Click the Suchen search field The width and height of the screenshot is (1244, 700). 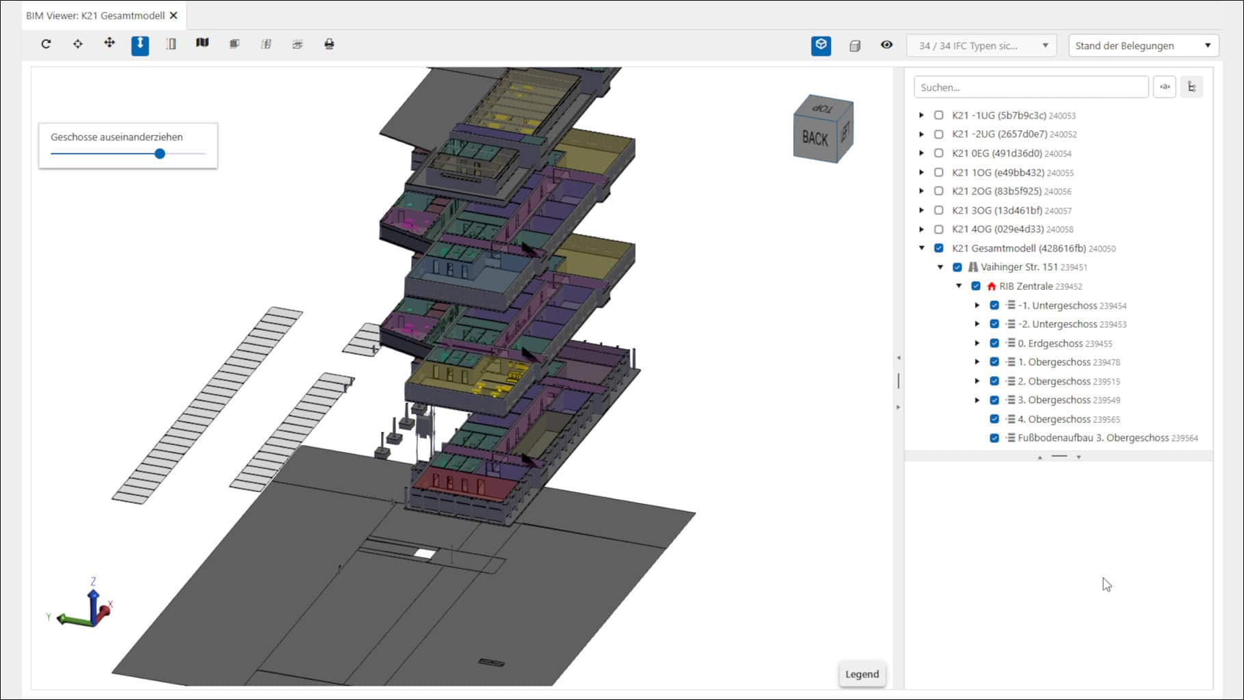pyautogui.click(x=1030, y=87)
